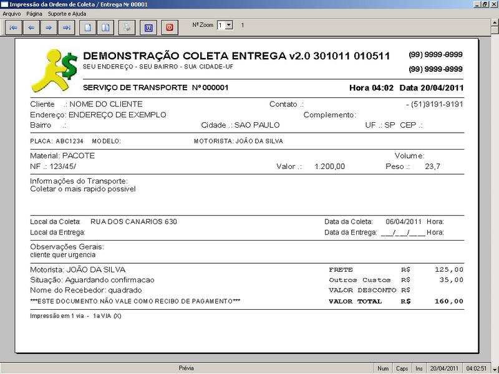Jump to the last page
Image resolution: width=499 pixels, height=374 pixels.
click(65, 27)
